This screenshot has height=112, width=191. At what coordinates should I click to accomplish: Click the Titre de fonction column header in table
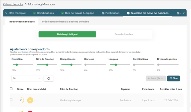(69, 89)
